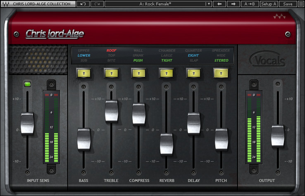Select the ROOF treble mode label
305x196 pixels.
point(112,50)
